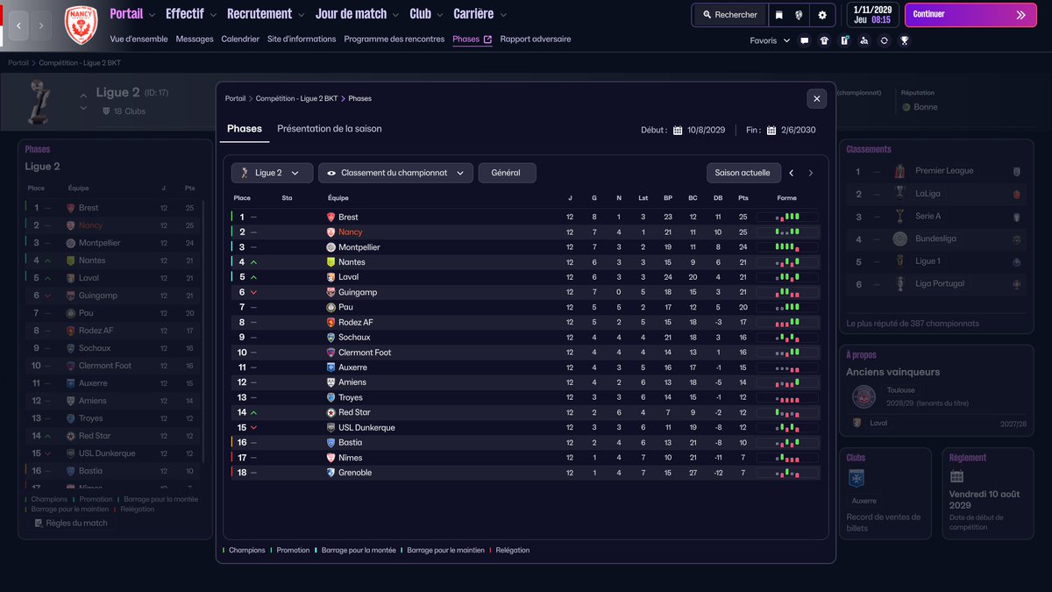Click the globe icon in top bar

(800, 15)
